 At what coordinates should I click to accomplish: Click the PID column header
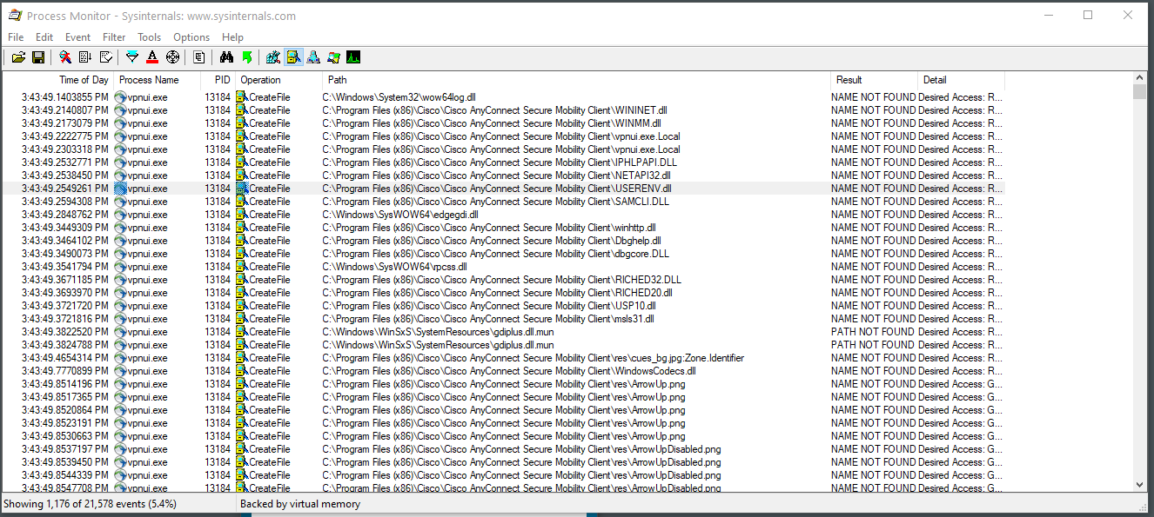(218, 80)
